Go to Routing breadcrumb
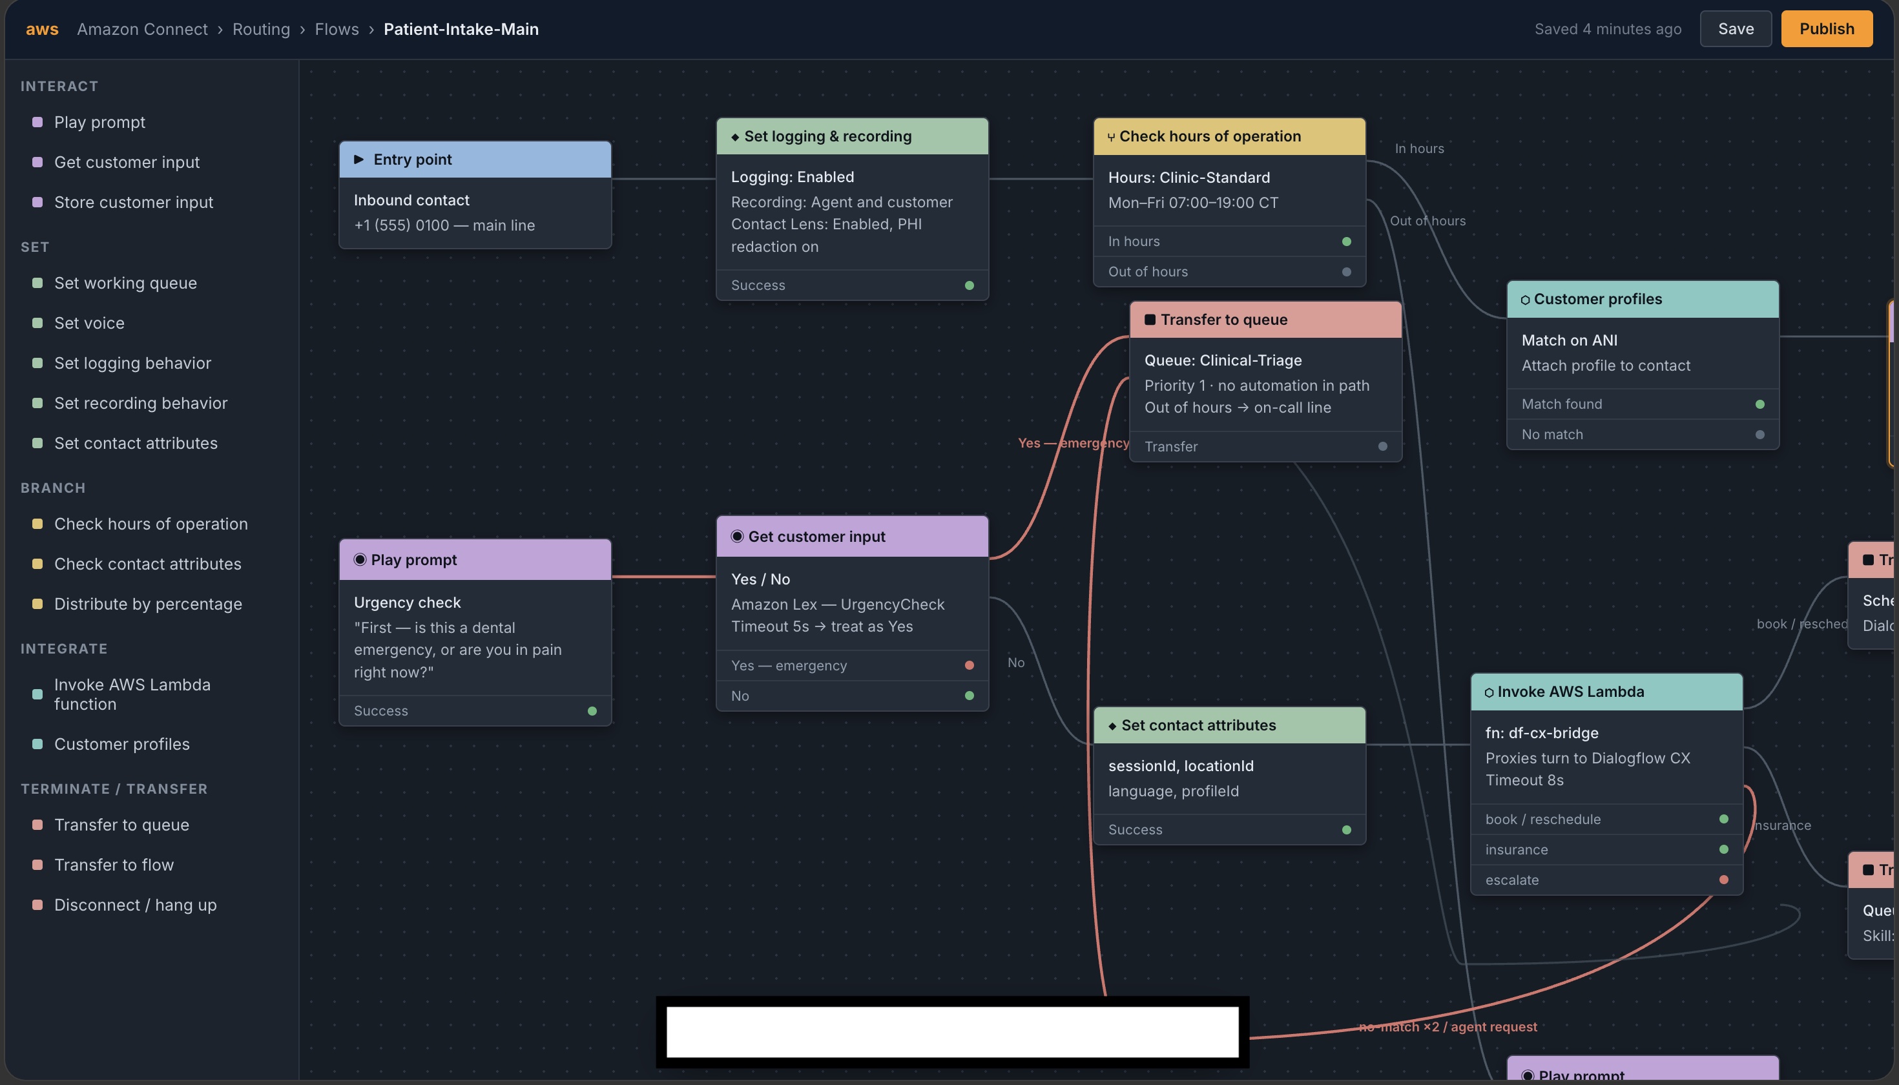The image size is (1899, 1085). coord(261,29)
